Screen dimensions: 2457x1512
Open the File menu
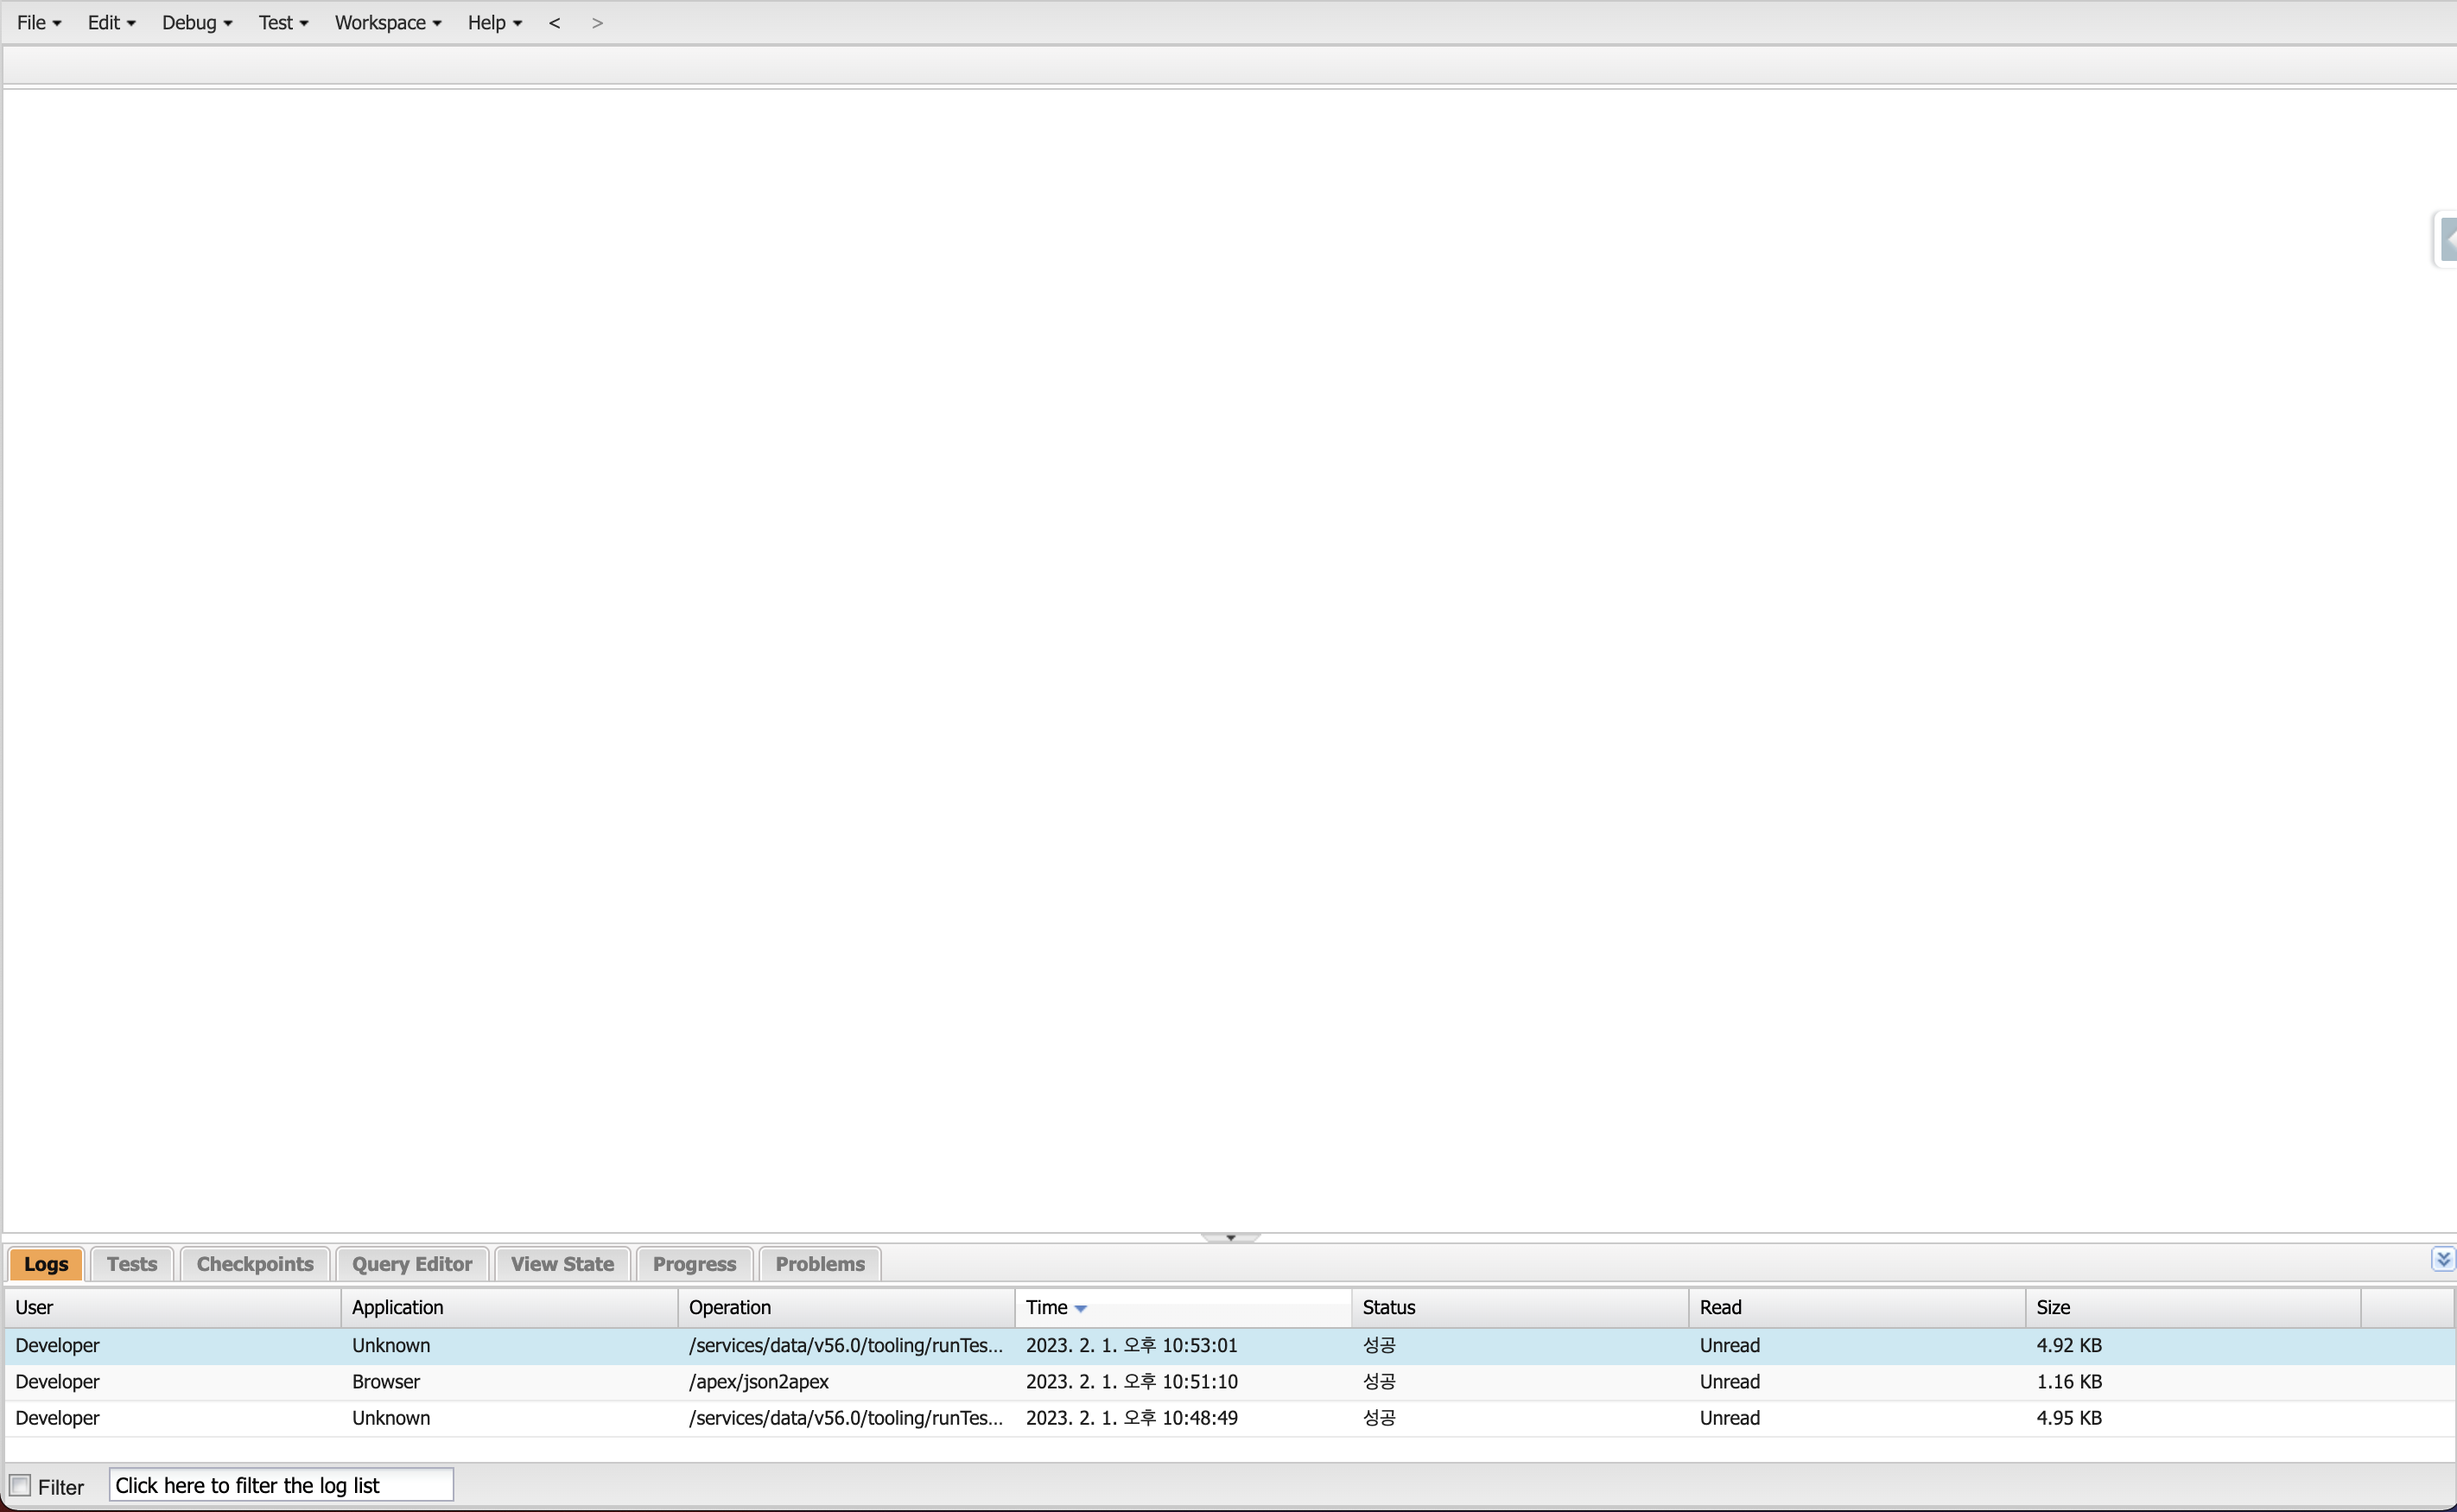[x=38, y=23]
